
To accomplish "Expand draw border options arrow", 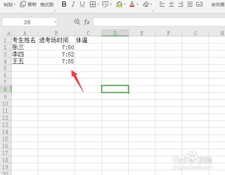I will tap(111, 4).
